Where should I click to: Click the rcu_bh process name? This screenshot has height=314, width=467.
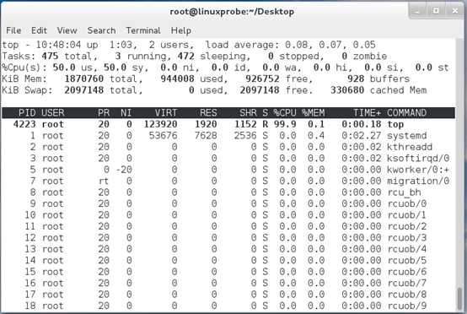coord(404,192)
